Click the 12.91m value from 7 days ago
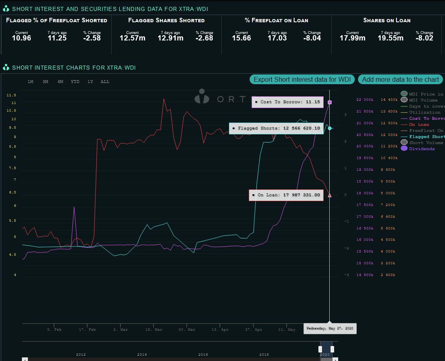Screen dimensions: 445x361 click(170, 38)
